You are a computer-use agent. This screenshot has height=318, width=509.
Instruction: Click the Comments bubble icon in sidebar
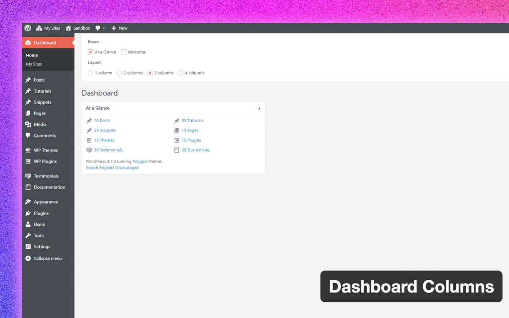(28, 135)
